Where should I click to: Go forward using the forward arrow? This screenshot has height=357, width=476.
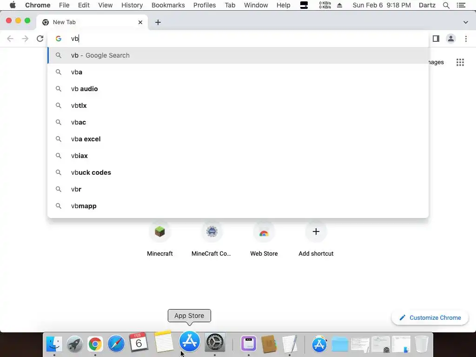(25, 39)
